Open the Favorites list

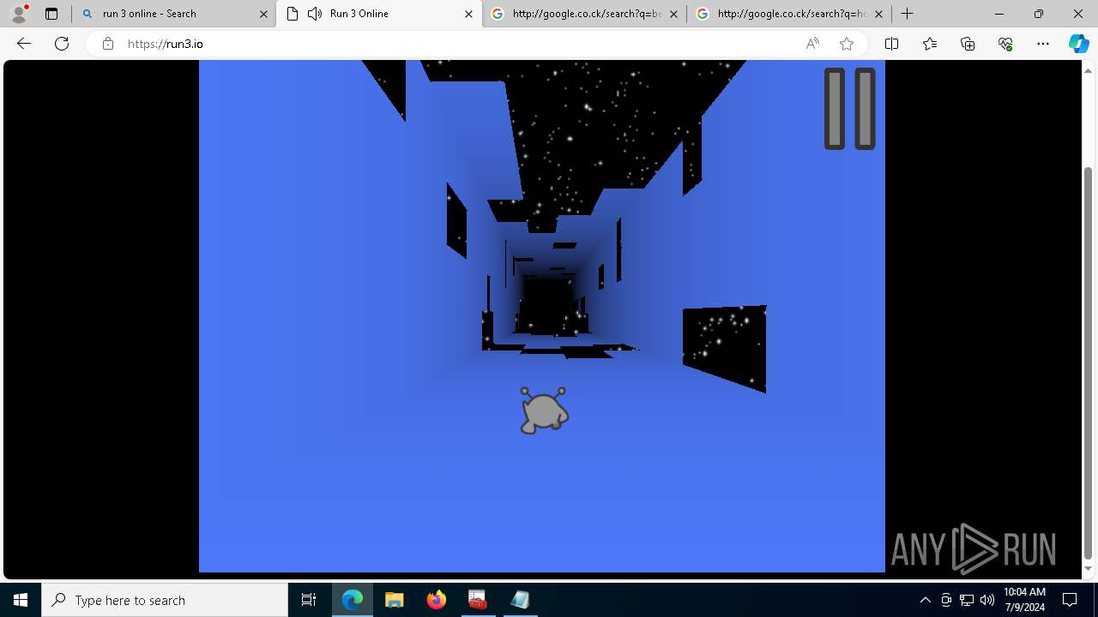(930, 44)
